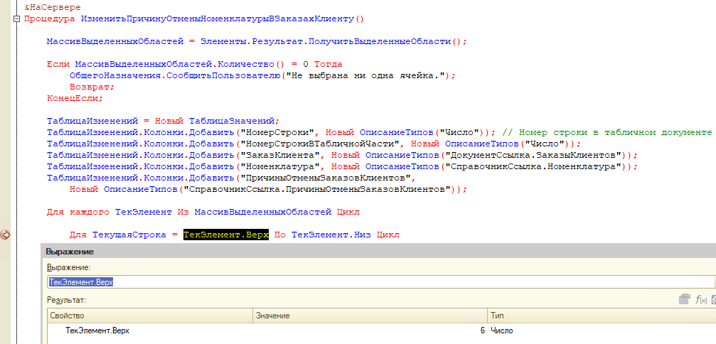
Task: Click the Выражение dialog title bar
Action: tap(356, 252)
